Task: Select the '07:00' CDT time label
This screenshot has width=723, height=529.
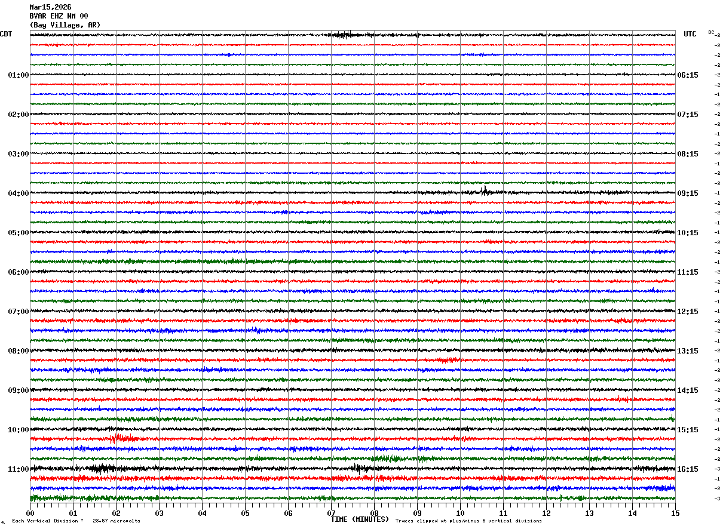Action: (19, 312)
